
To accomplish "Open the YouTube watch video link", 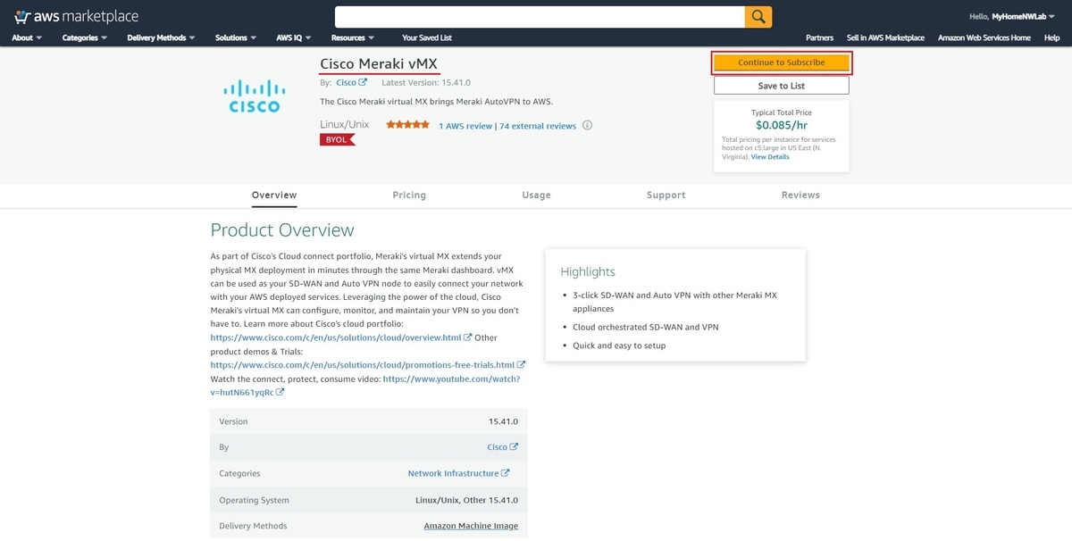I will tap(451, 379).
